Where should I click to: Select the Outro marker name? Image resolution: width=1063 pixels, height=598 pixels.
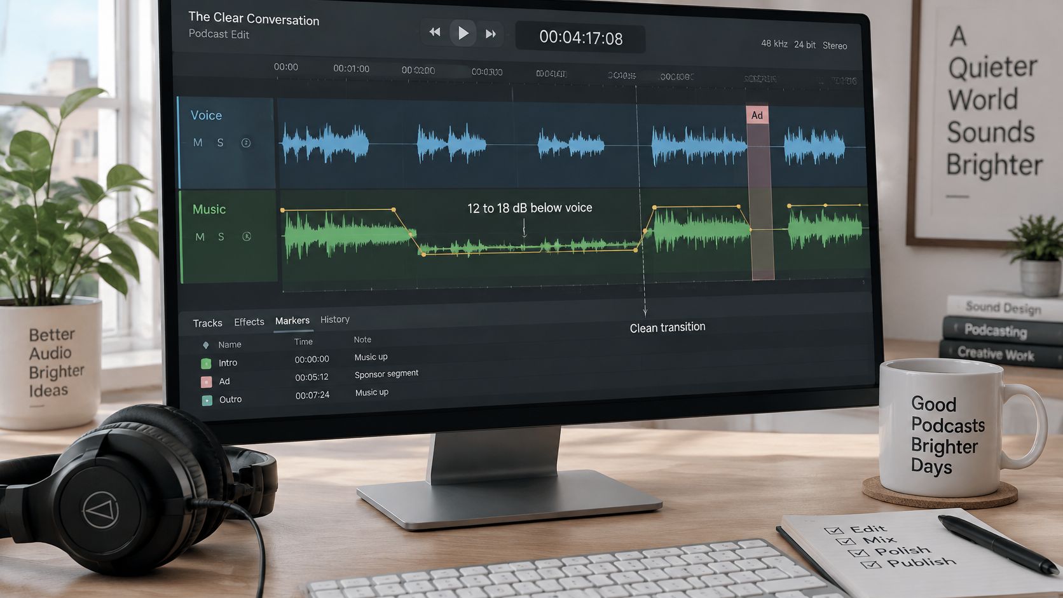coord(230,400)
